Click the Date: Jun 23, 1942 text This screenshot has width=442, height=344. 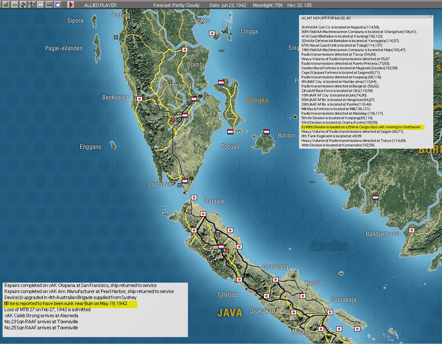pyautogui.click(x=228, y=5)
